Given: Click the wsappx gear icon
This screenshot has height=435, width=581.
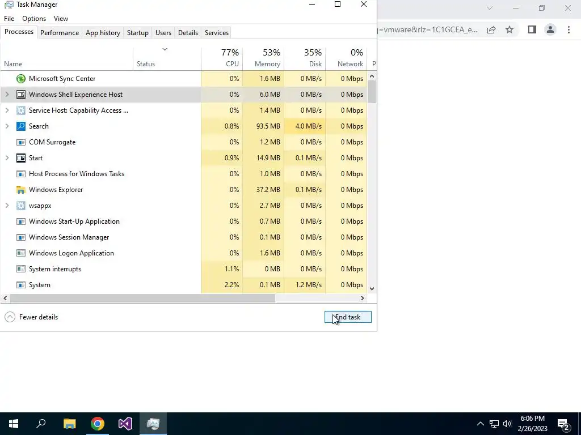Looking at the screenshot, I should click(x=21, y=206).
